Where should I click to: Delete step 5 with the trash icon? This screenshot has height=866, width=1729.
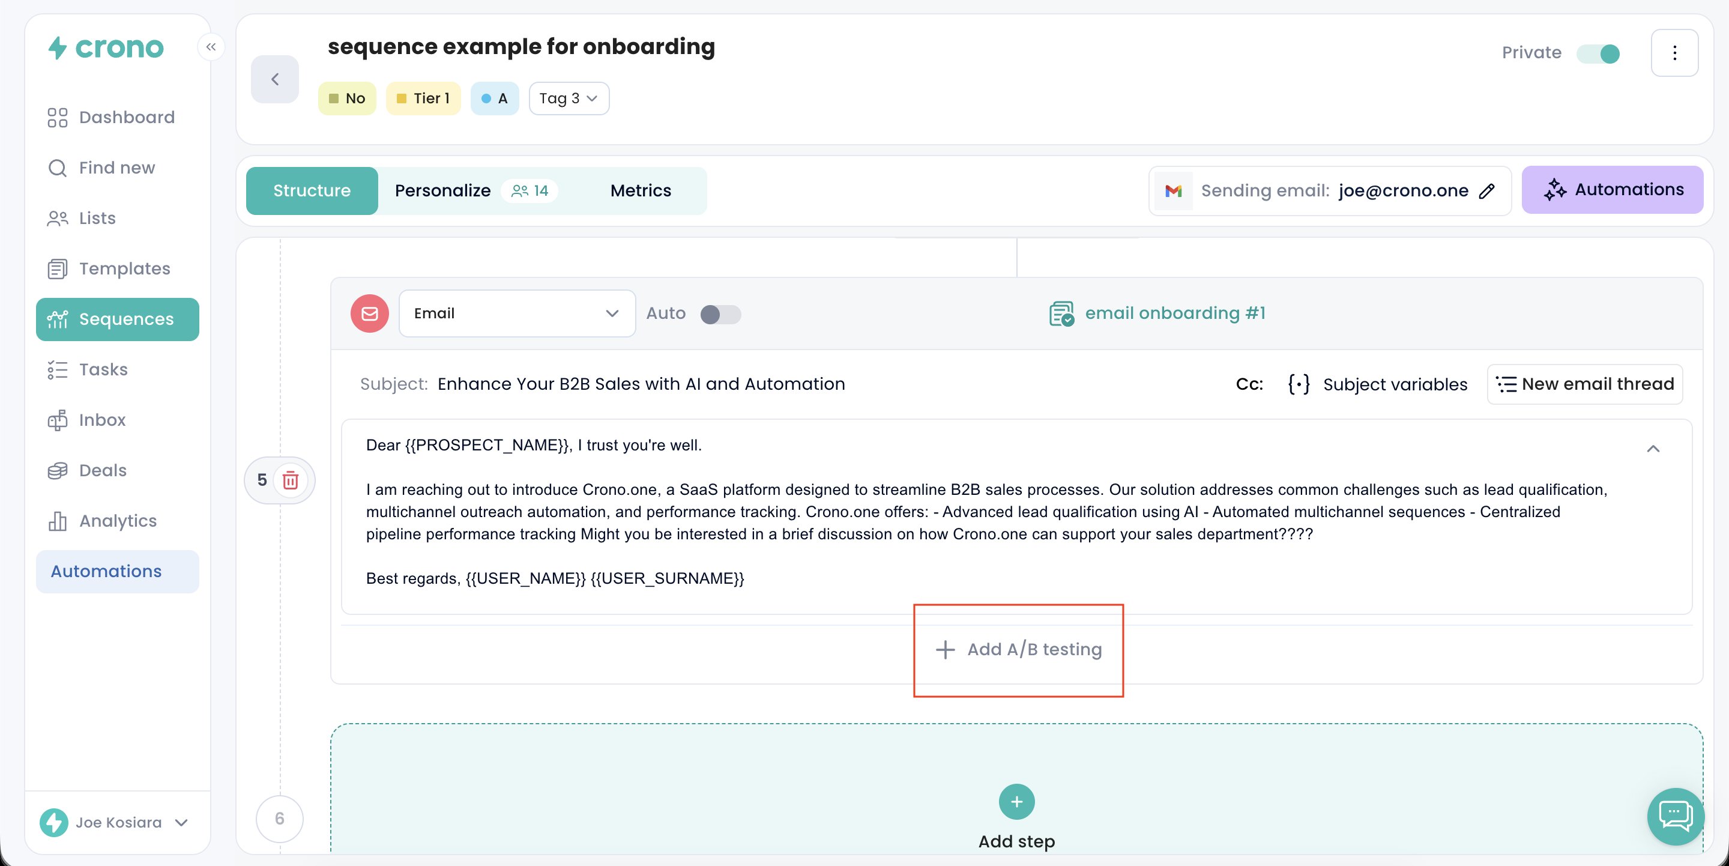(290, 480)
